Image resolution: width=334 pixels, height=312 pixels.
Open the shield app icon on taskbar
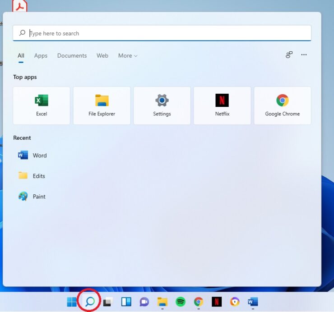(235, 302)
